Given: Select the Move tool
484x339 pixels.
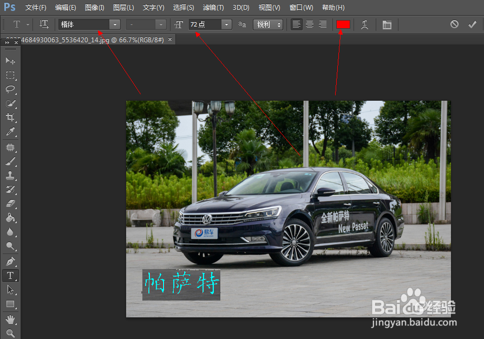Looking at the screenshot, I should click(10, 61).
